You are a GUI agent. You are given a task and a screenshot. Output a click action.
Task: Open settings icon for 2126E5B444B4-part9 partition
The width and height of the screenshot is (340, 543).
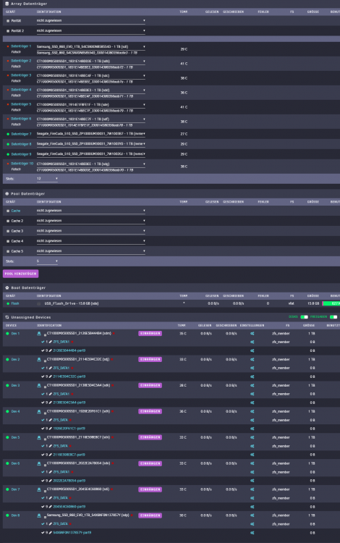[252, 350]
